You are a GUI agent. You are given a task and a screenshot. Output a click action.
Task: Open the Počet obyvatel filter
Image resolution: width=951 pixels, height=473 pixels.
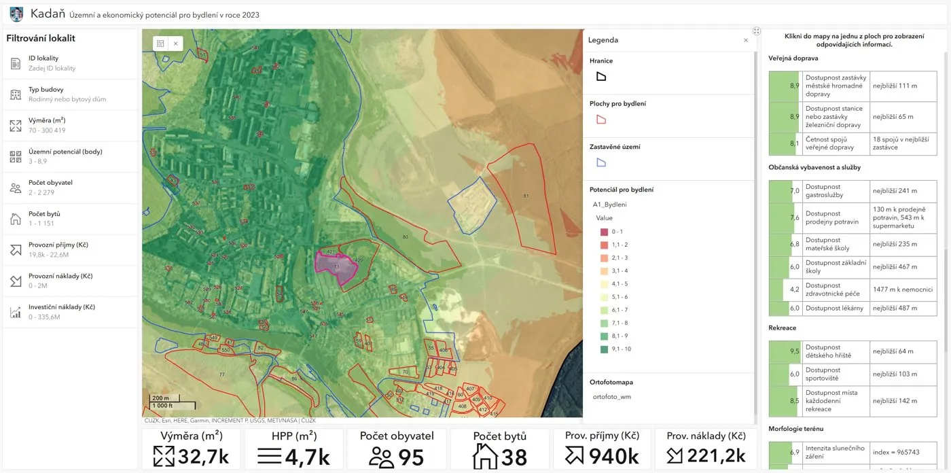point(71,188)
